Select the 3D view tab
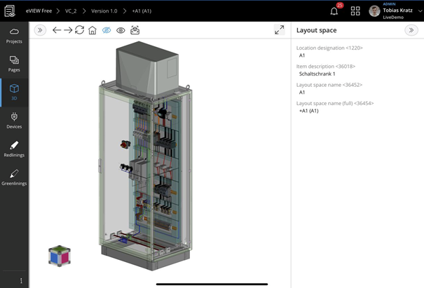Screen dimensions: 424x288 [x=14, y=92]
